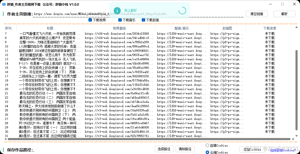Viewport: 300px width, 154px height.
Task: Click the 作者主页链接 URL input field
Action: (138, 14)
